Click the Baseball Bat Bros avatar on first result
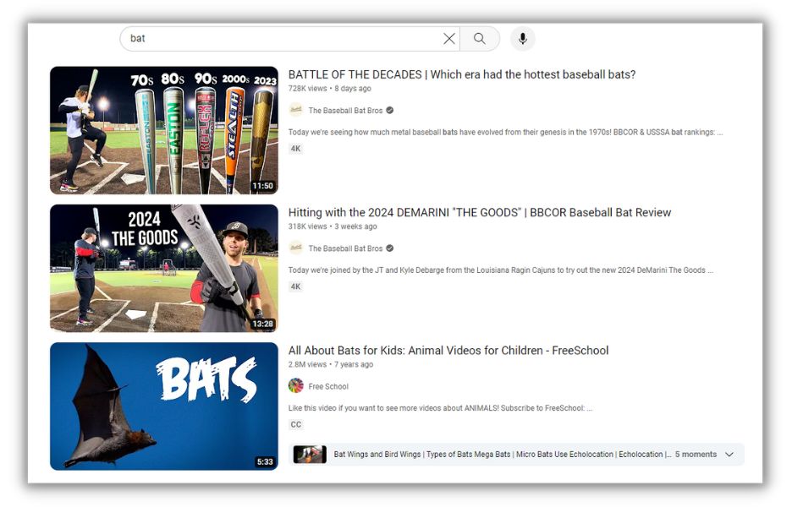The width and height of the screenshot is (792, 507). point(296,110)
